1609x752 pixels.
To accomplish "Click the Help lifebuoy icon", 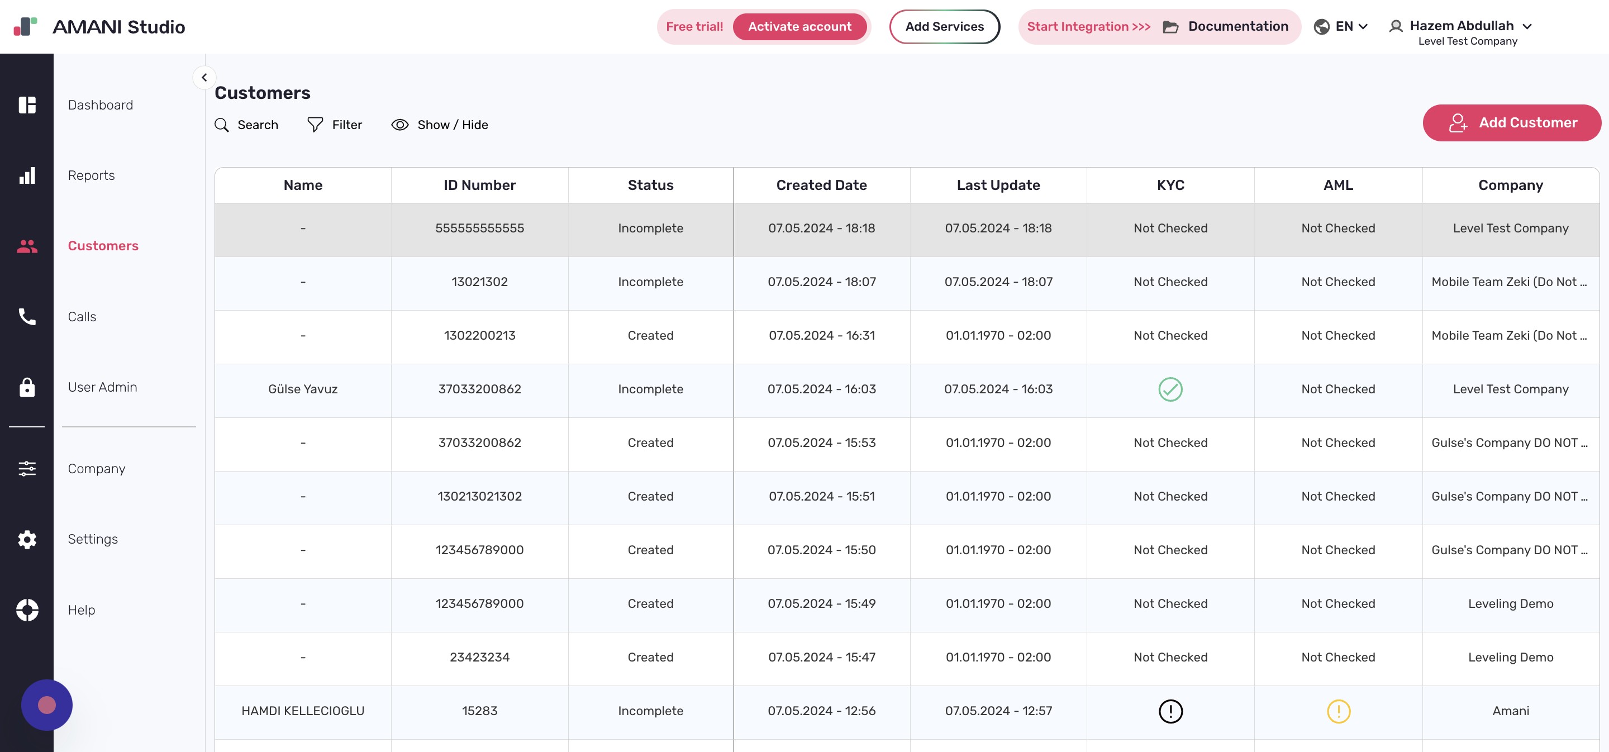I will (x=27, y=610).
